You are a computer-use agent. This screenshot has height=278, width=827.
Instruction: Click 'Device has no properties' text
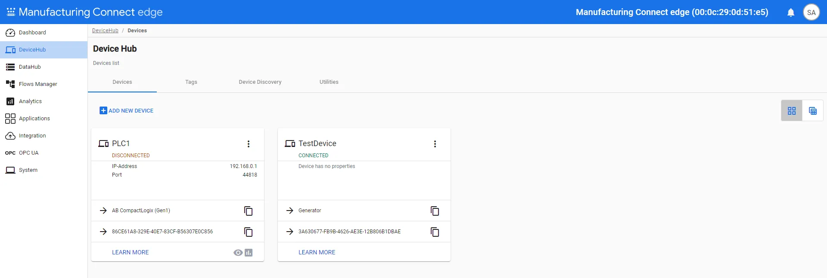[x=327, y=166]
